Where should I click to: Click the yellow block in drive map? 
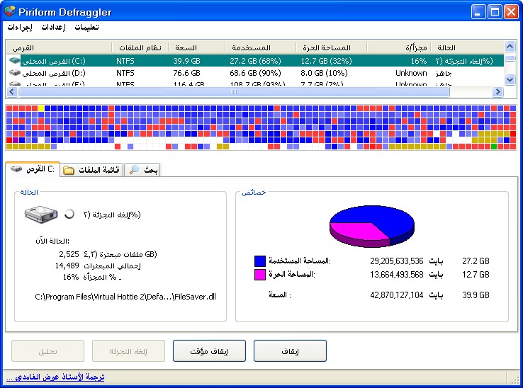[x=41, y=108]
